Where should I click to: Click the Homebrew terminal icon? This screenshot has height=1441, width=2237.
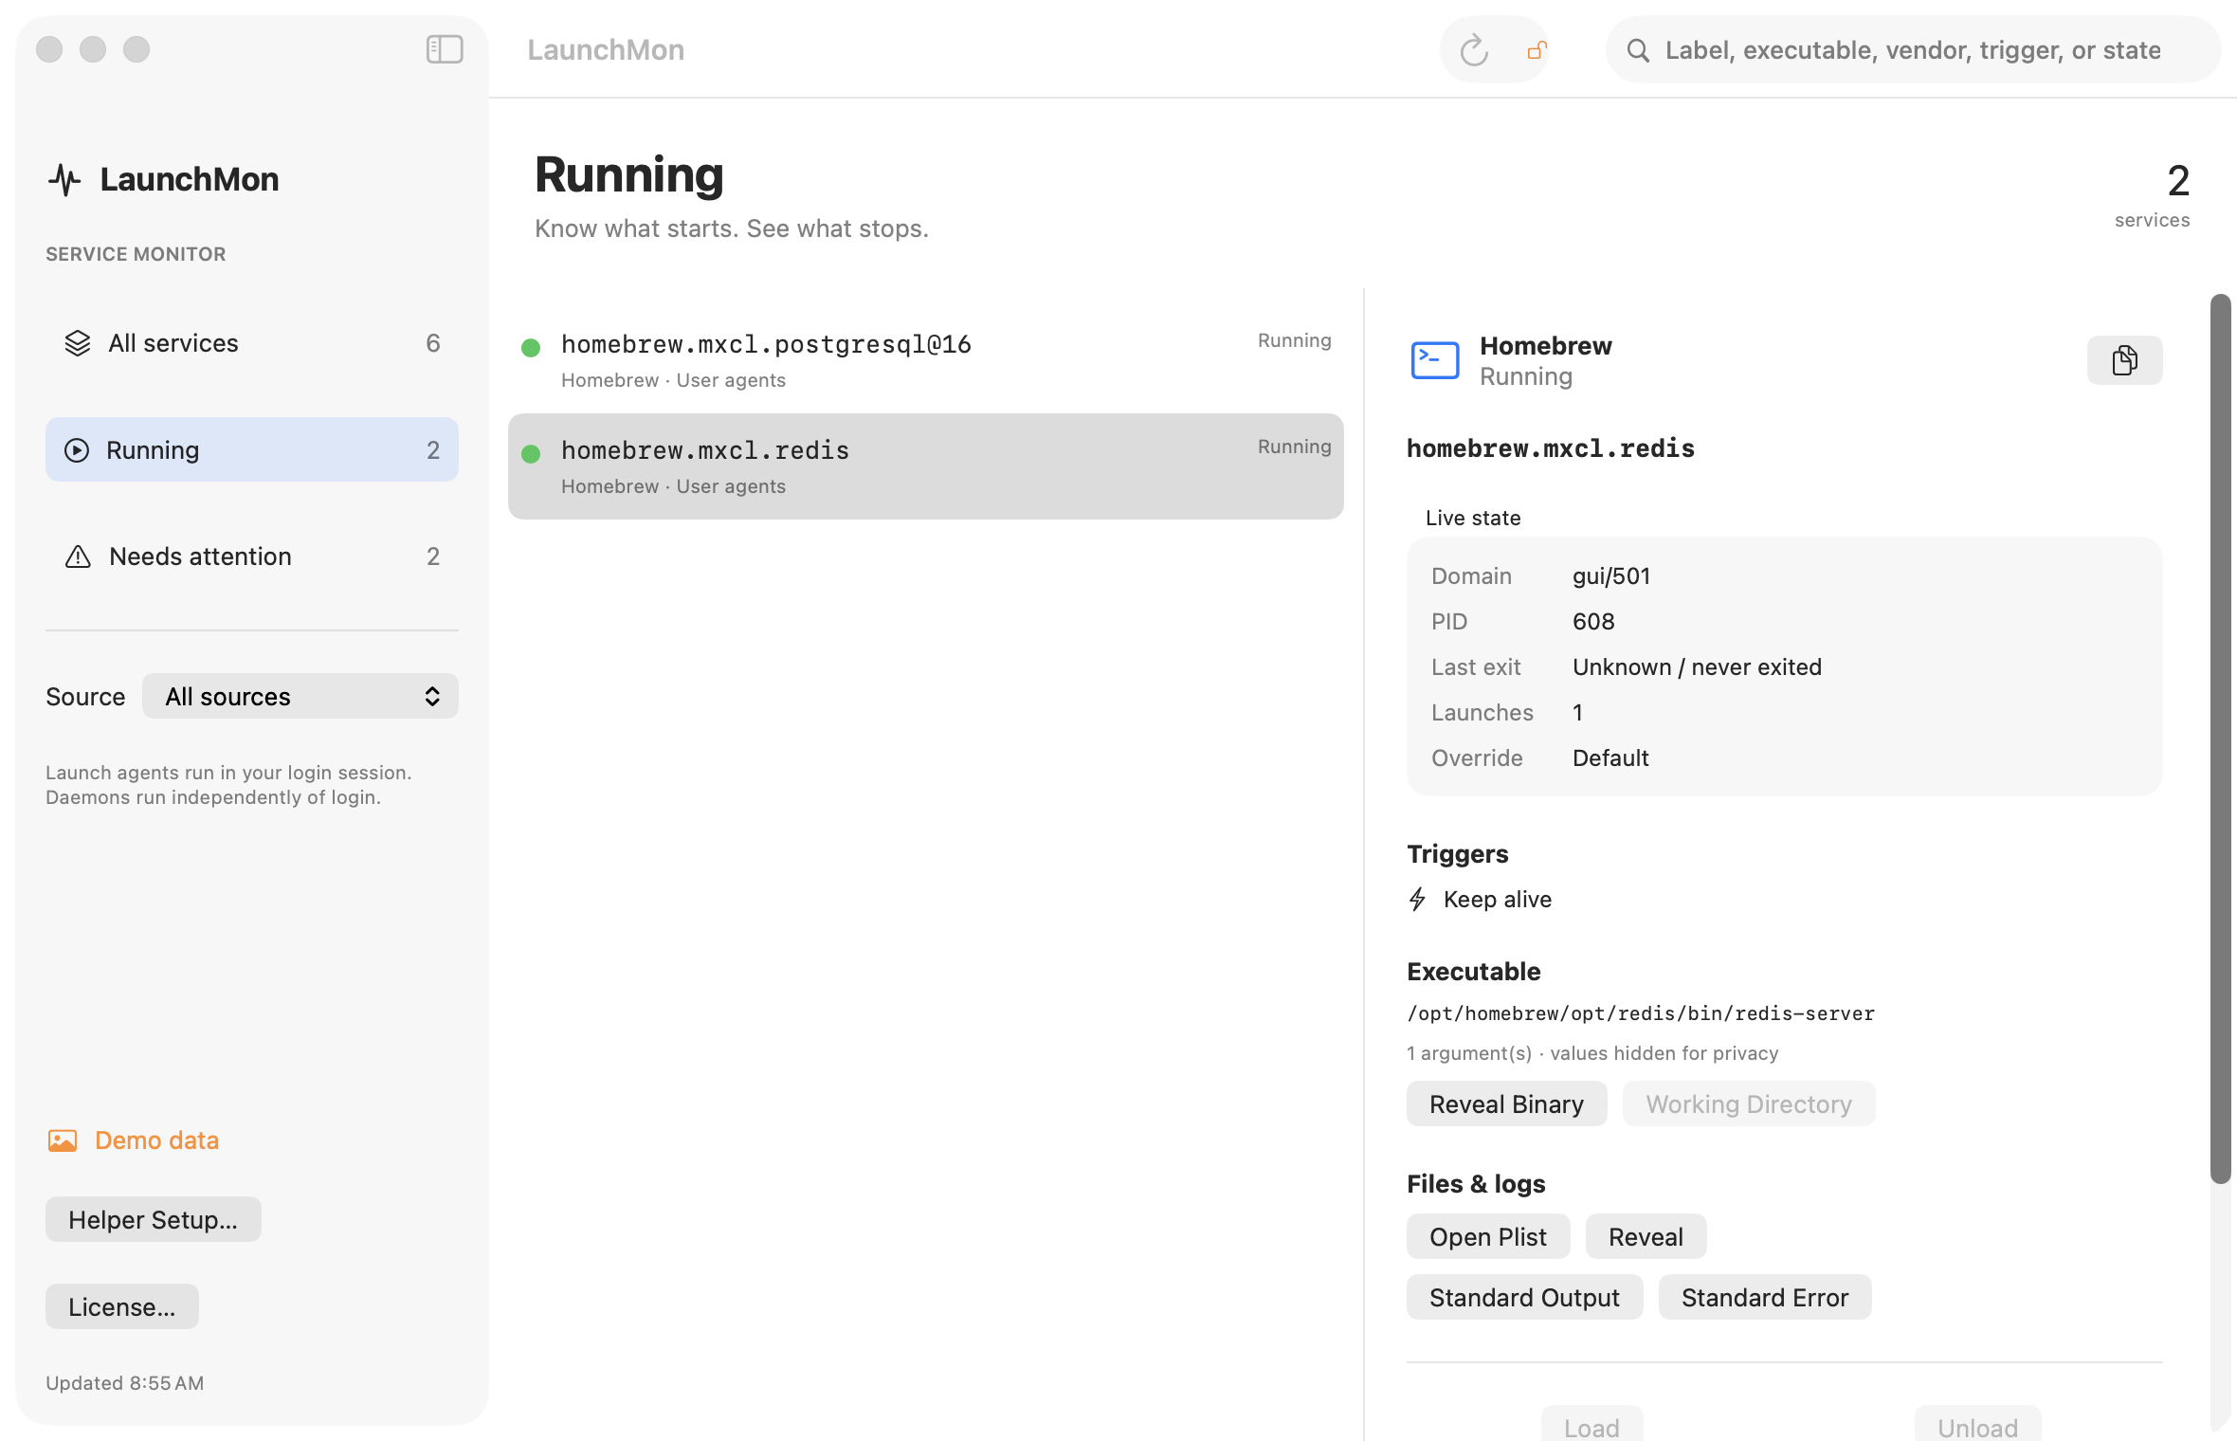(x=1435, y=360)
